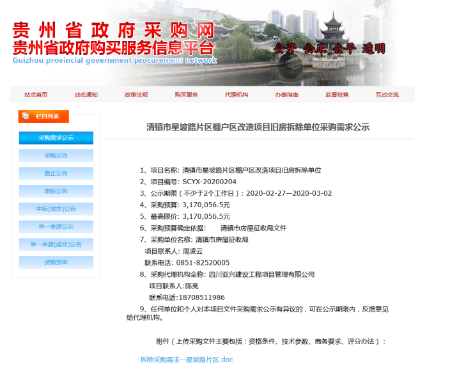
Task: Click 清镇市房屋征收局文件 text
Action: coord(253,228)
